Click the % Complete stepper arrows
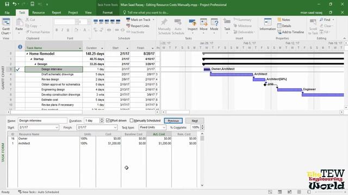The image size is (348, 195). tap(202, 127)
